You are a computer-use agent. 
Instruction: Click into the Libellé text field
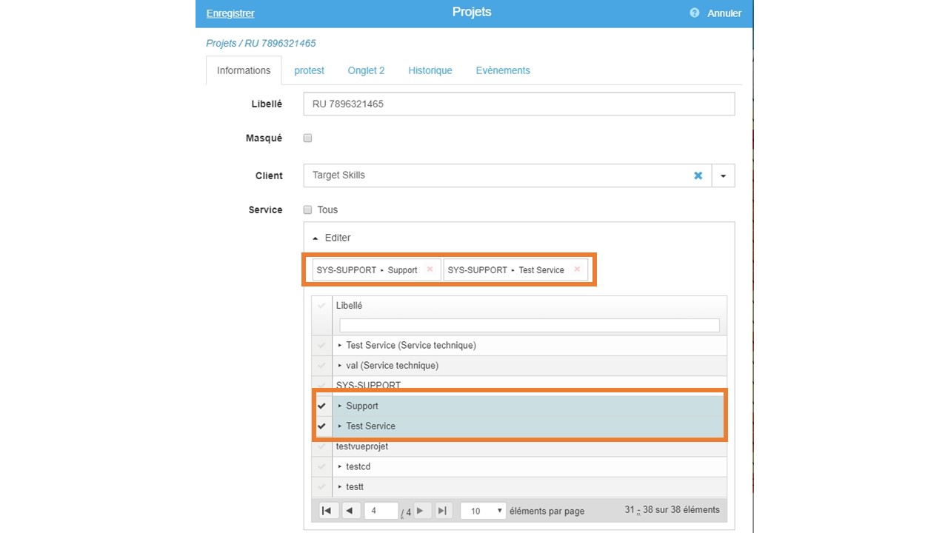tap(519, 104)
